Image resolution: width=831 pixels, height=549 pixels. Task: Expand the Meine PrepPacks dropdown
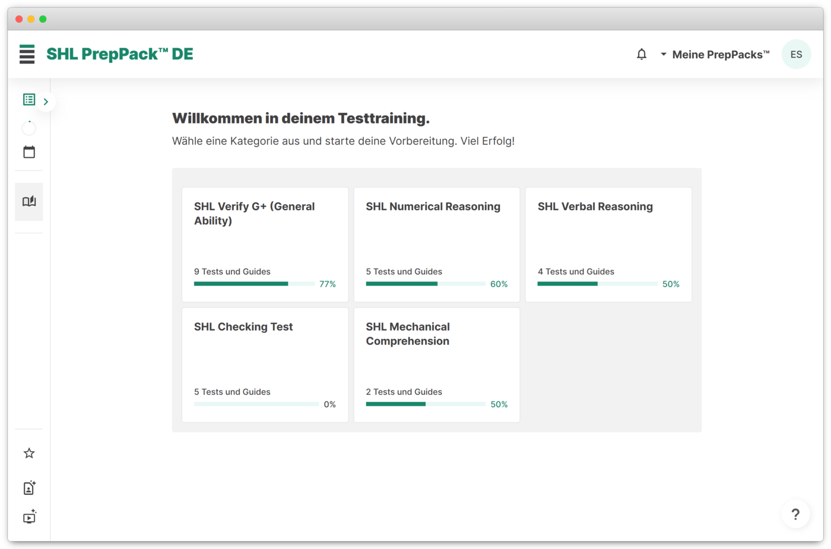tap(715, 55)
